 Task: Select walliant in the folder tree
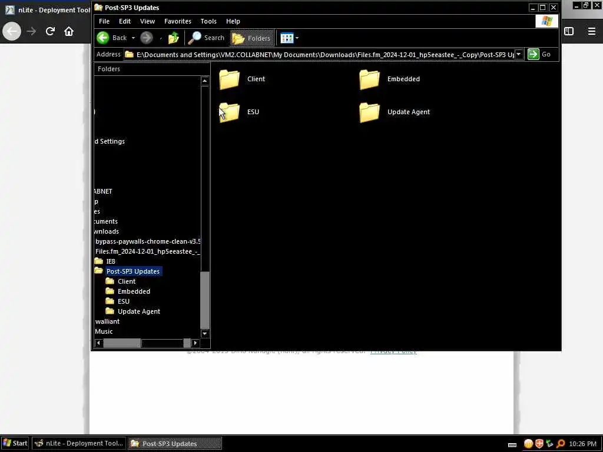107,321
